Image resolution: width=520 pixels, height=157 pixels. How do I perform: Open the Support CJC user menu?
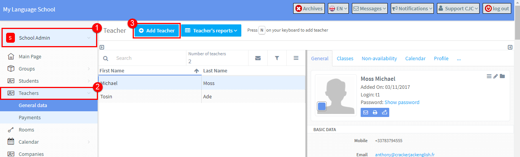tap(458, 8)
